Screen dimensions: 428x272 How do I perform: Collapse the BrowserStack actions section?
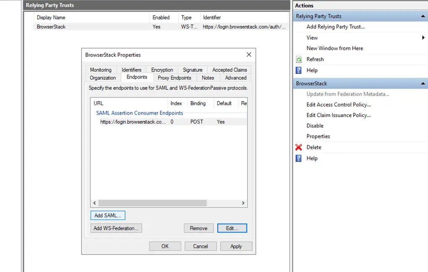[x=423, y=84]
